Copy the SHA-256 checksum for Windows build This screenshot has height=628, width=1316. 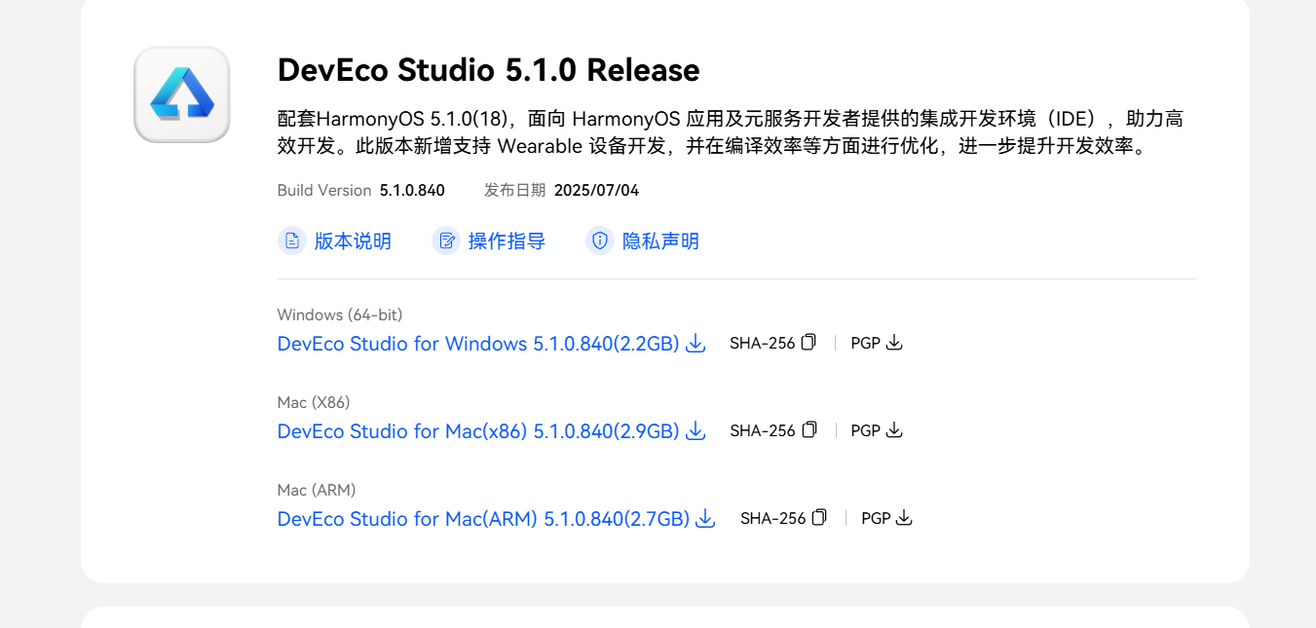click(x=809, y=342)
